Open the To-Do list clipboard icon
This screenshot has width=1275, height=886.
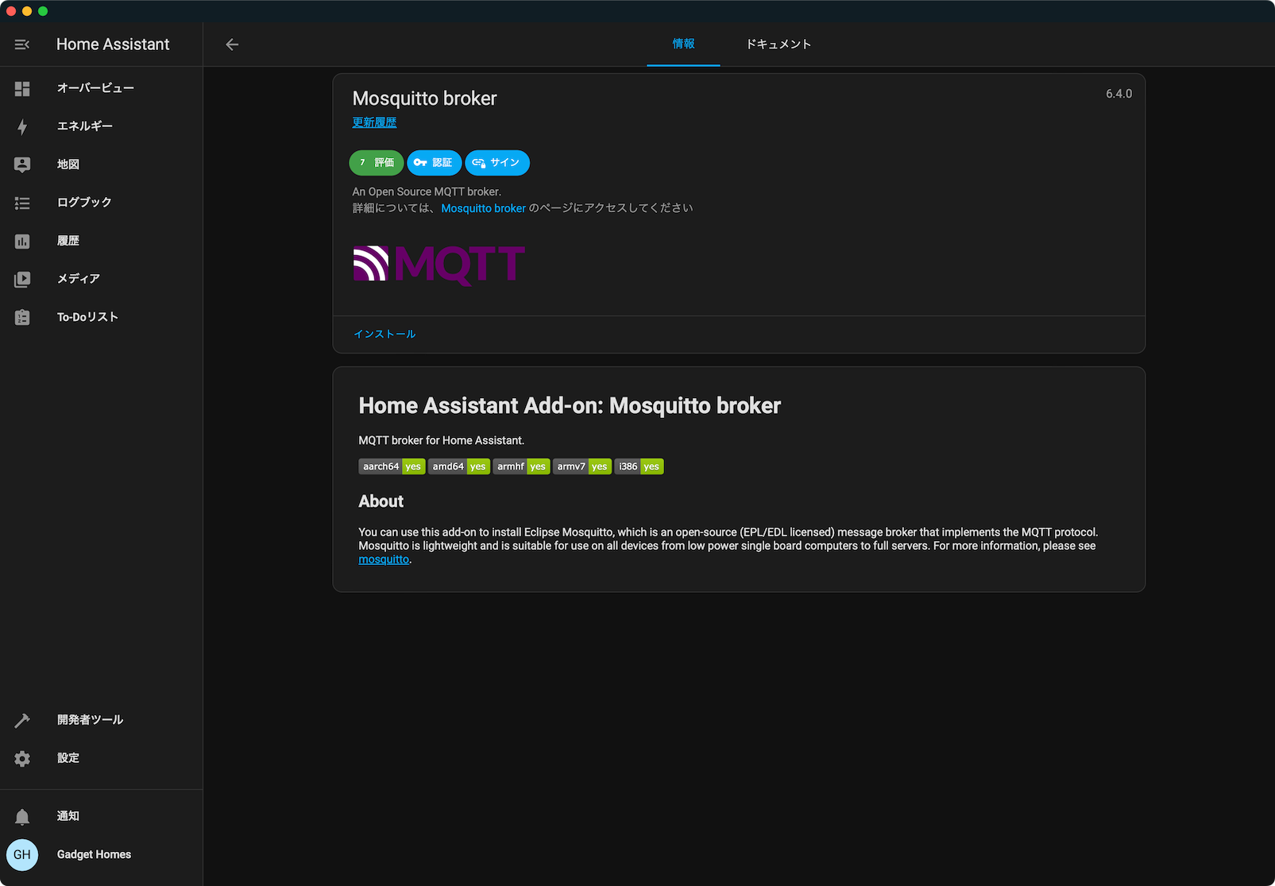coord(22,317)
